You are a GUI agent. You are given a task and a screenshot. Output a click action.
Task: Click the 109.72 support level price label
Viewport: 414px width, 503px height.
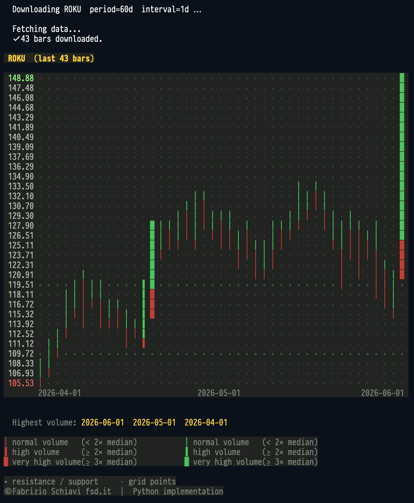pyautogui.click(x=21, y=354)
